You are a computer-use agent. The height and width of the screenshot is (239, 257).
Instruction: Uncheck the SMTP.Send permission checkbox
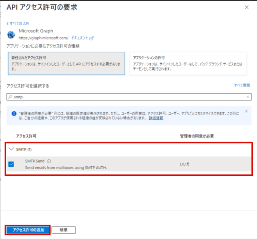point(11,164)
